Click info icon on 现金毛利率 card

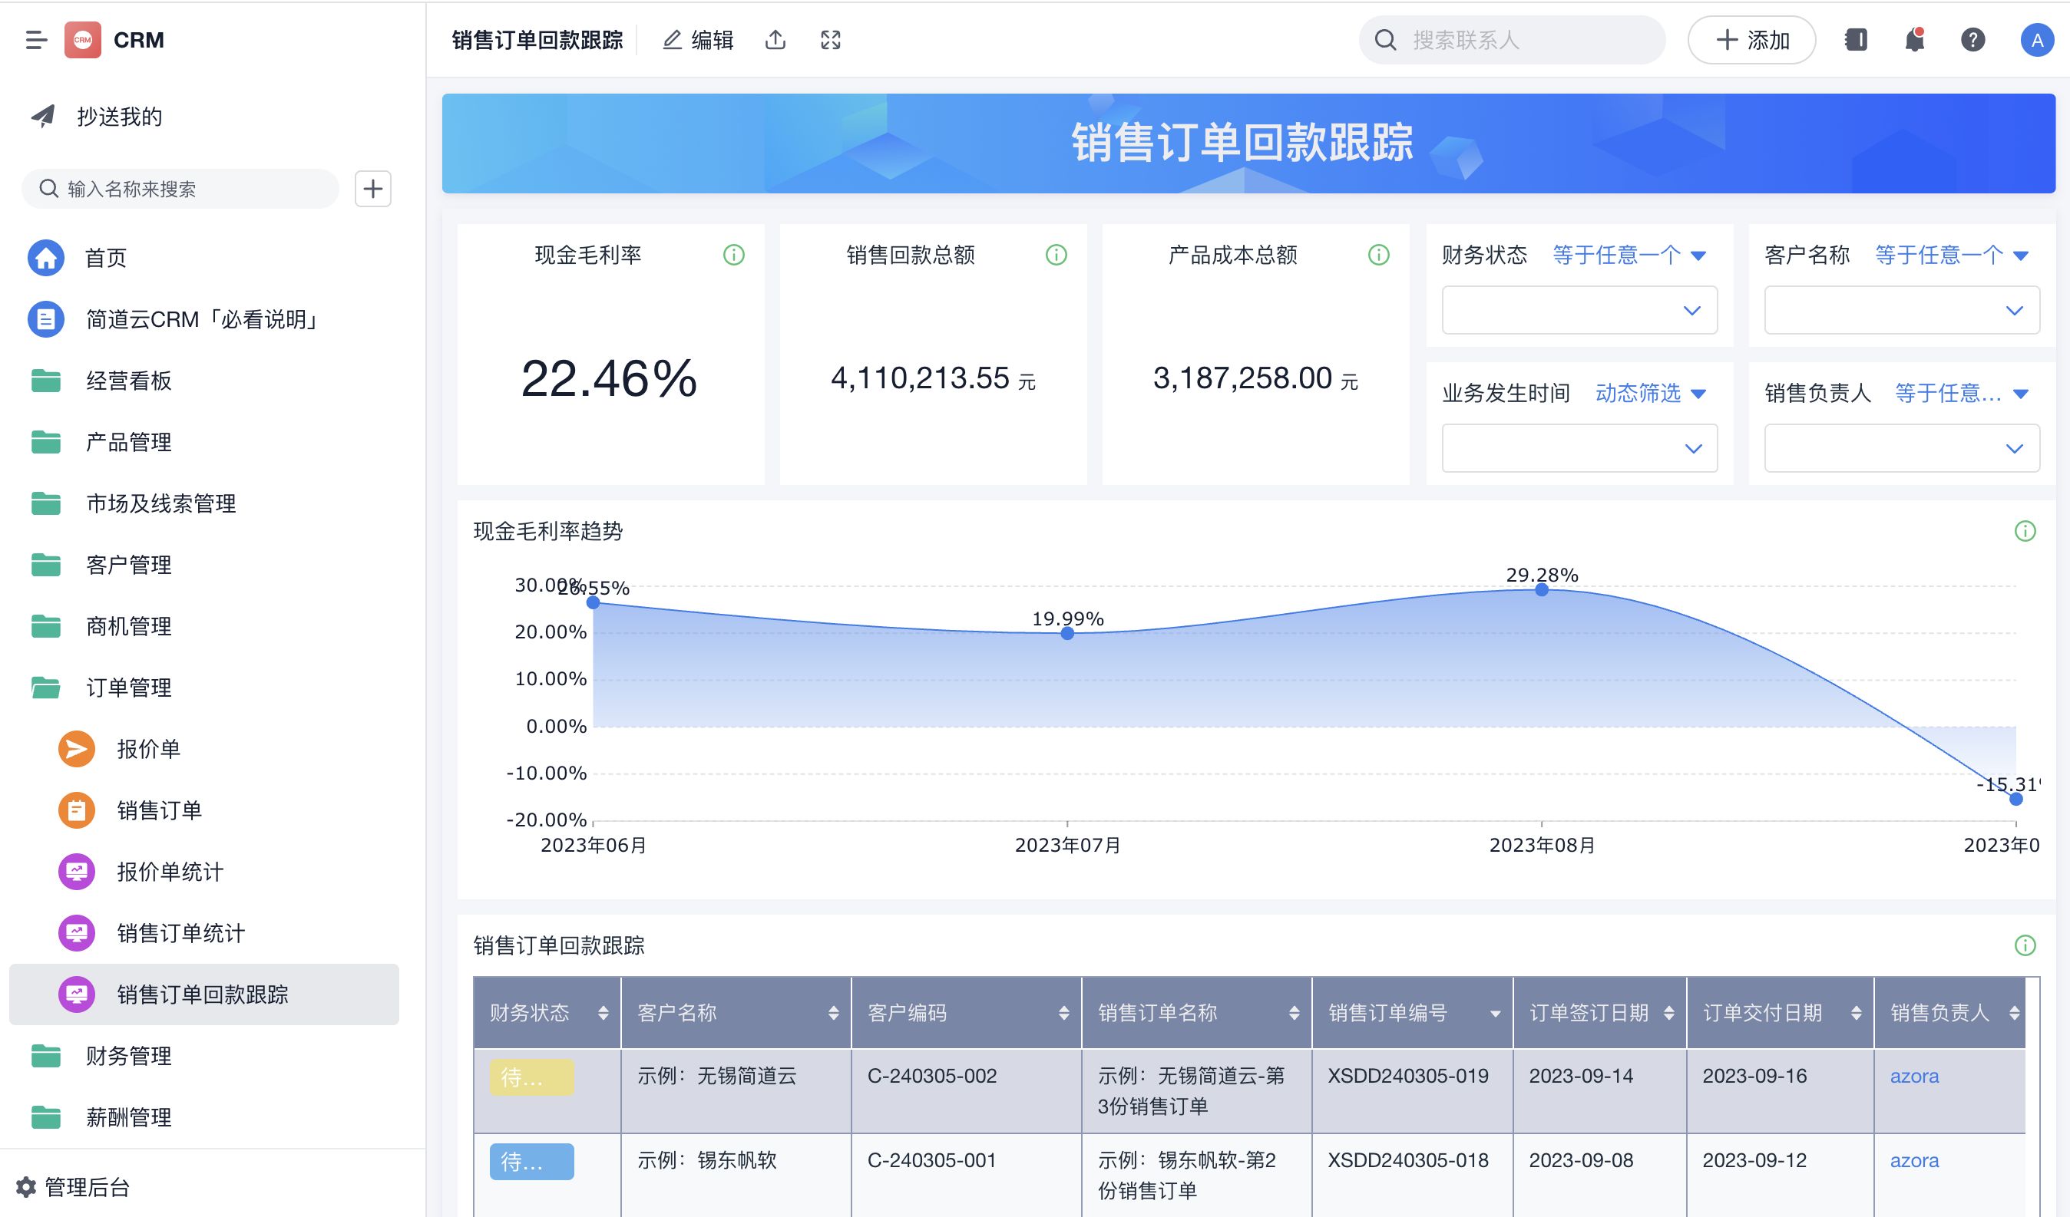[x=733, y=256]
